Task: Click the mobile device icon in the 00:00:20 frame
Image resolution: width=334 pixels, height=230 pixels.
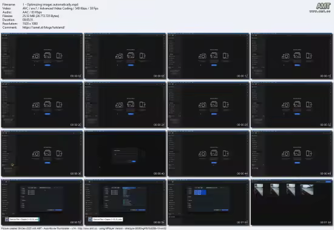Action: [59, 105]
